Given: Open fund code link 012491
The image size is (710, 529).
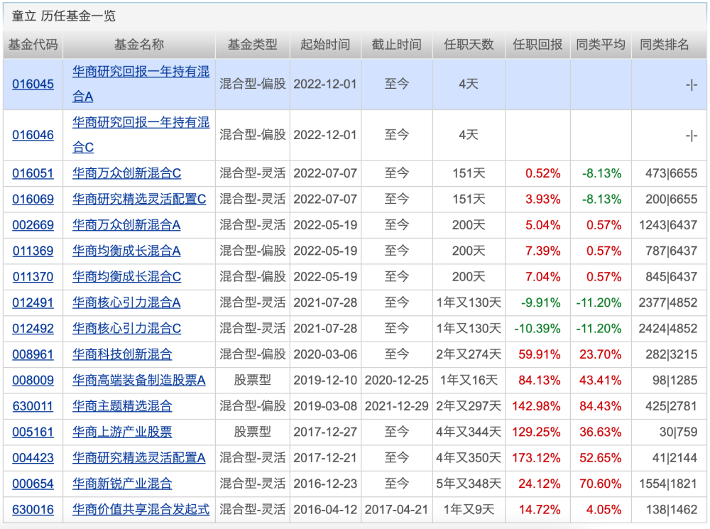Looking at the screenshot, I should pyautogui.click(x=33, y=302).
